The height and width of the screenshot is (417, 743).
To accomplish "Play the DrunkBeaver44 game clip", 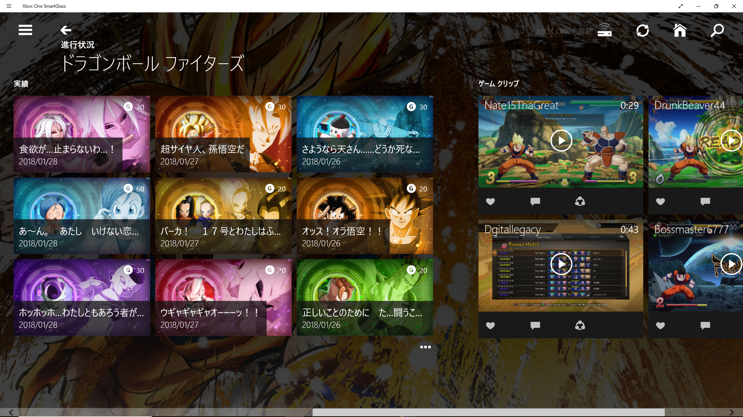I will click(x=731, y=141).
